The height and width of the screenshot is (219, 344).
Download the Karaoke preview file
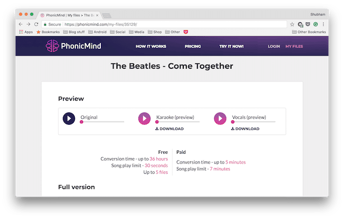point(170,129)
